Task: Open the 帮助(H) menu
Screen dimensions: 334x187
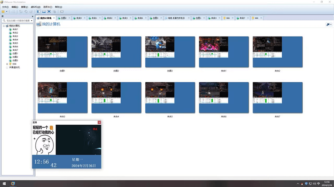Action: click(x=58, y=7)
